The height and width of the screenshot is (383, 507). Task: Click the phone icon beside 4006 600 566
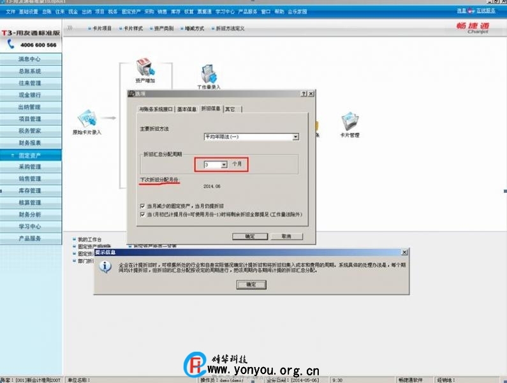(11, 44)
